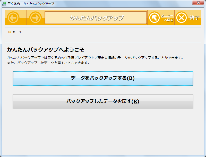Screen dimensions: 206x157
Task: Start backup with データをバックアップする(B)
Action: [103, 78]
